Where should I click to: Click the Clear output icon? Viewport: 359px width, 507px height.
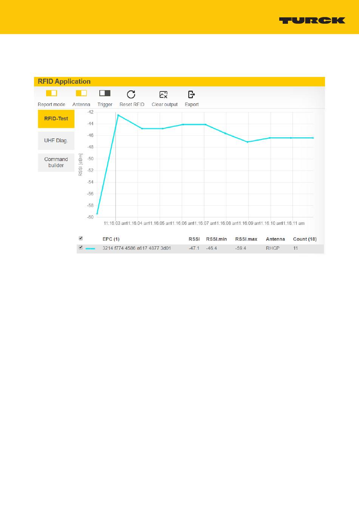pos(164,94)
